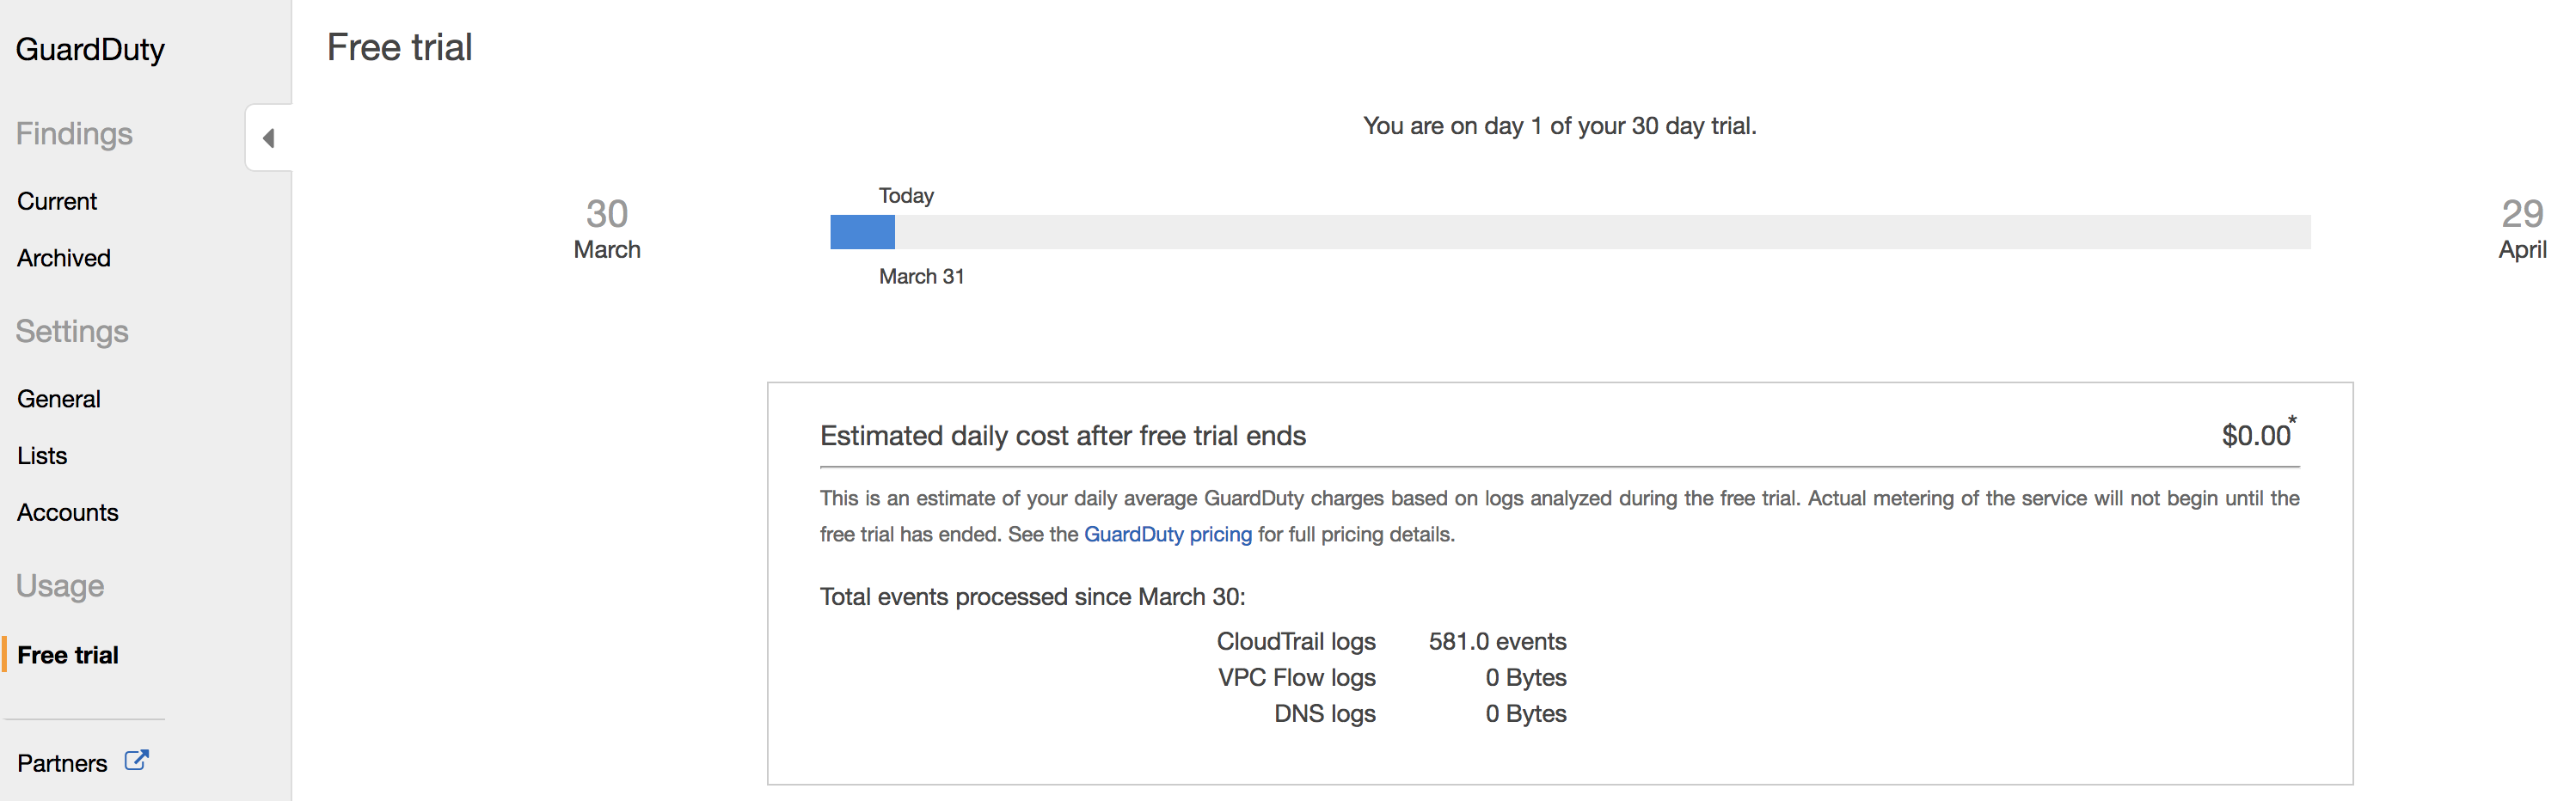The width and height of the screenshot is (2576, 801).
Task: Open Current findings
Action: pyautogui.click(x=57, y=201)
